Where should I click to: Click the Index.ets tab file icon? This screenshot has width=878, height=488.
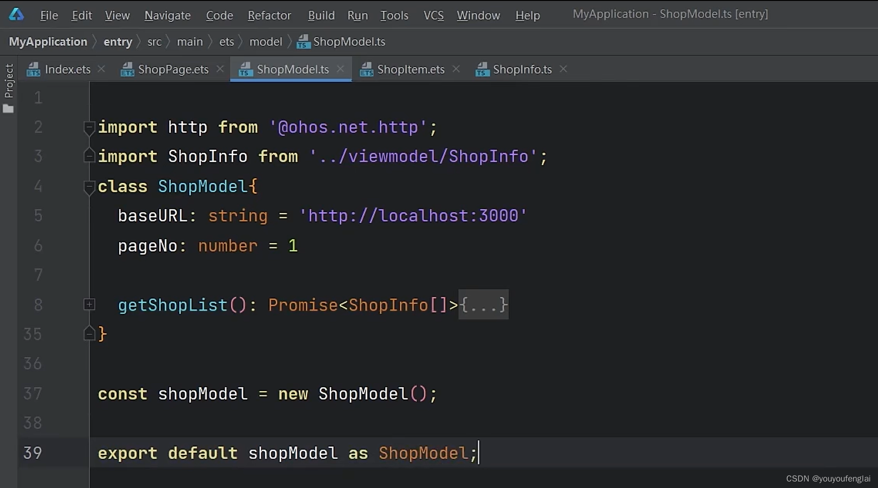coord(33,69)
